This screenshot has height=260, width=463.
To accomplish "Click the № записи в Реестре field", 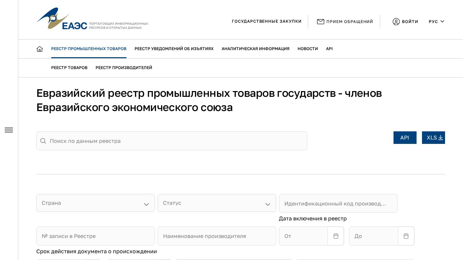I will [x=96, y=236].
